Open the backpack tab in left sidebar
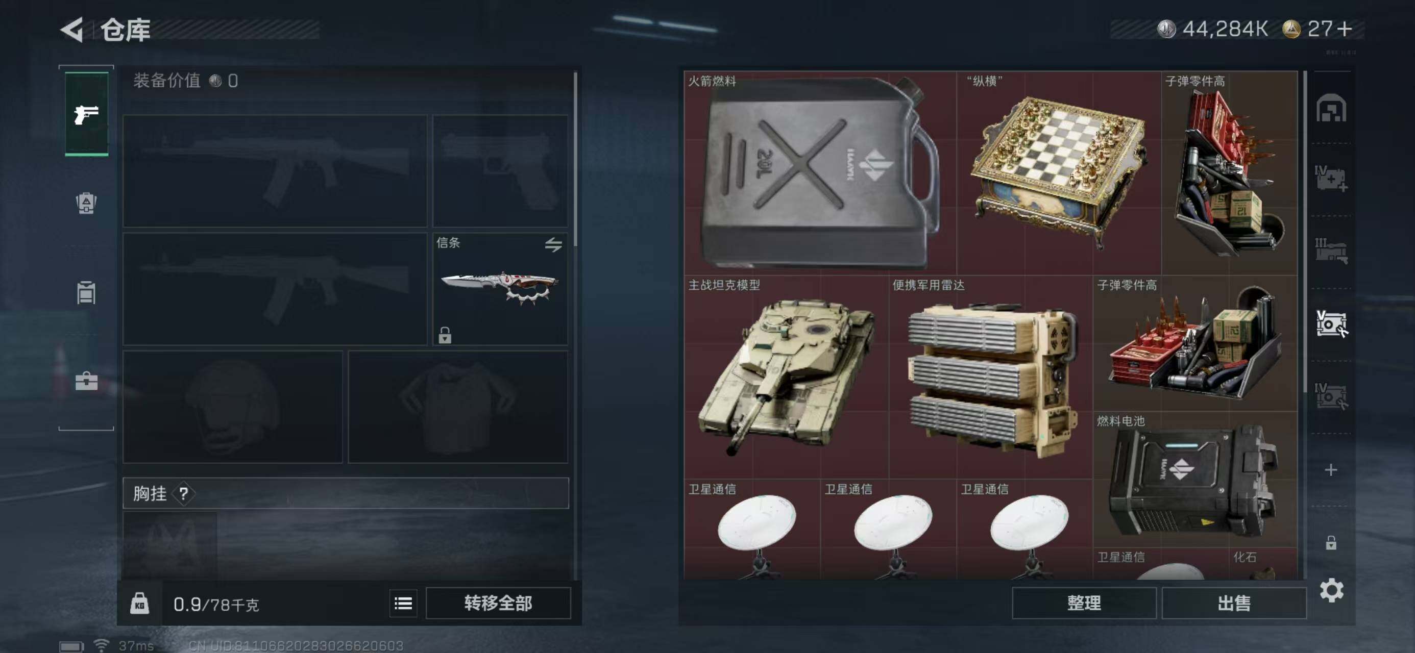This screenshot has width=1415, height=653. point(86,203)
